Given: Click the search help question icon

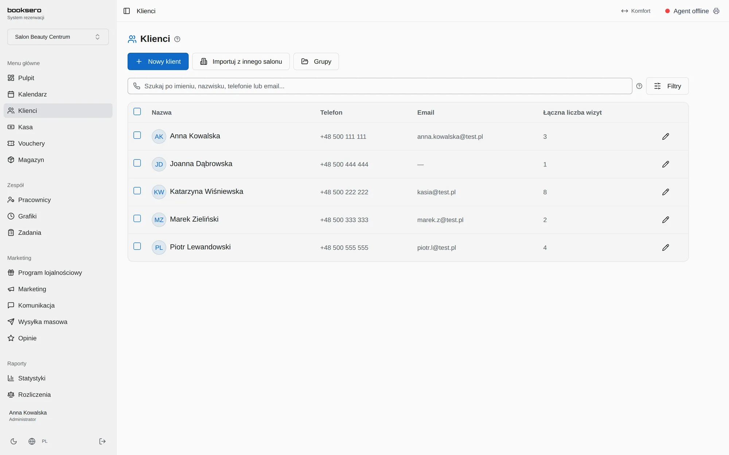Looking at the screenshot, I should click(x=639, y=86).
